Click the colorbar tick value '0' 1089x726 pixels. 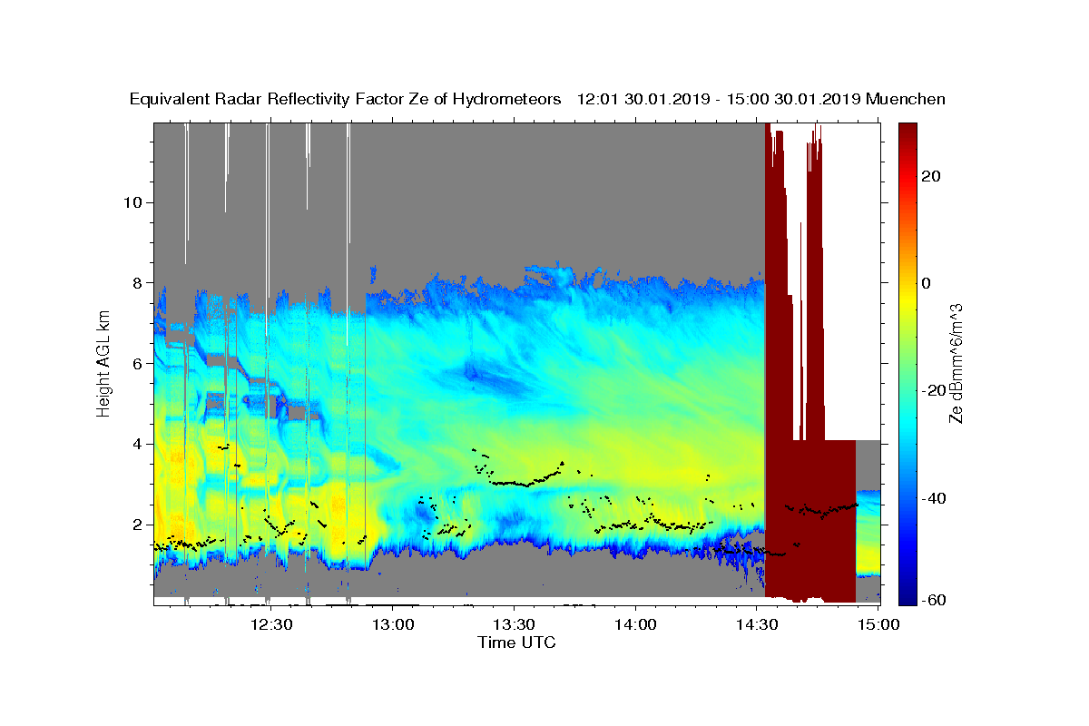click(927, 283)
